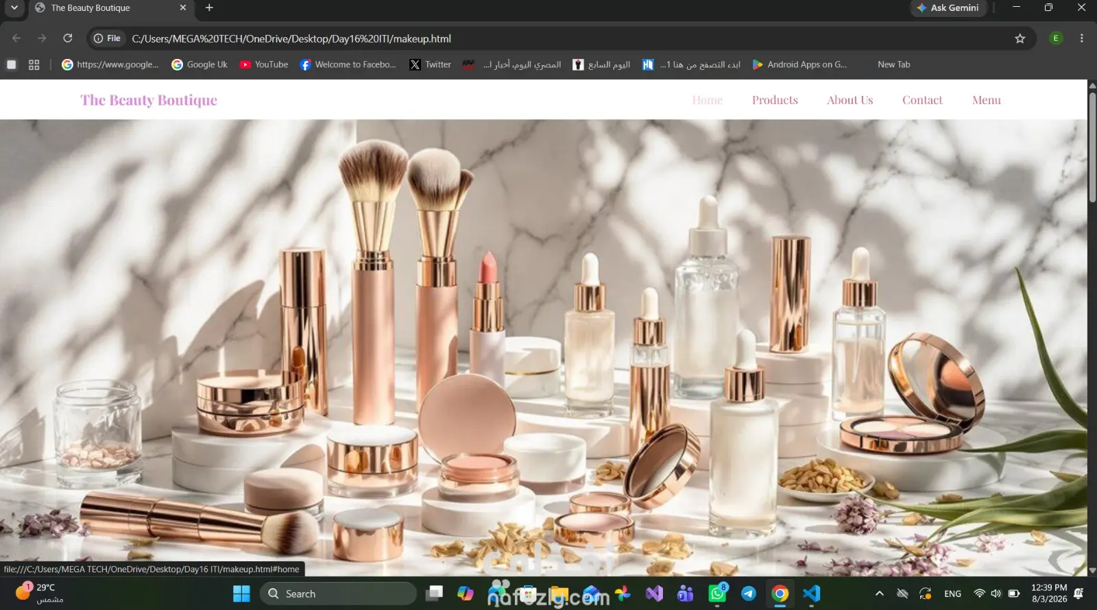The width and height of the screenshot is (1097, 610).
Task: Go back to the previous page
Action: (16, 38)
